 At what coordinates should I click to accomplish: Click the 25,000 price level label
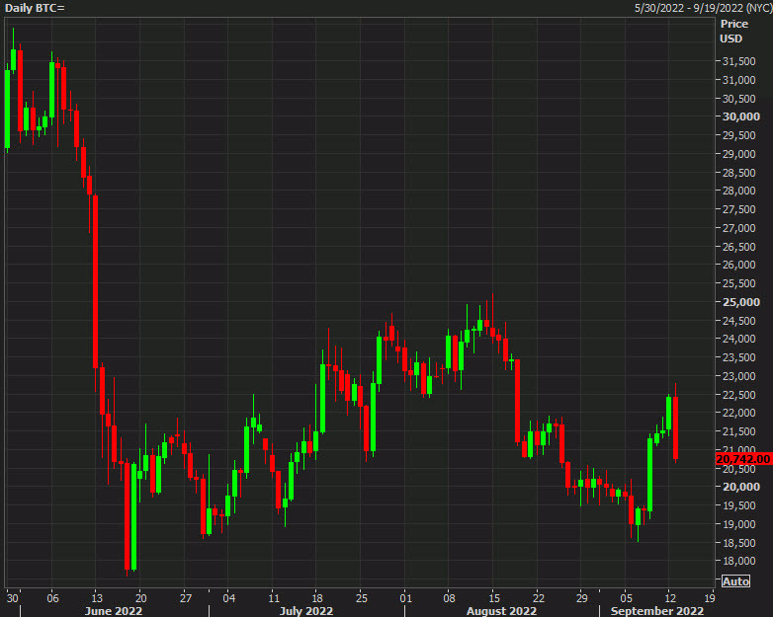click(739, 302)
